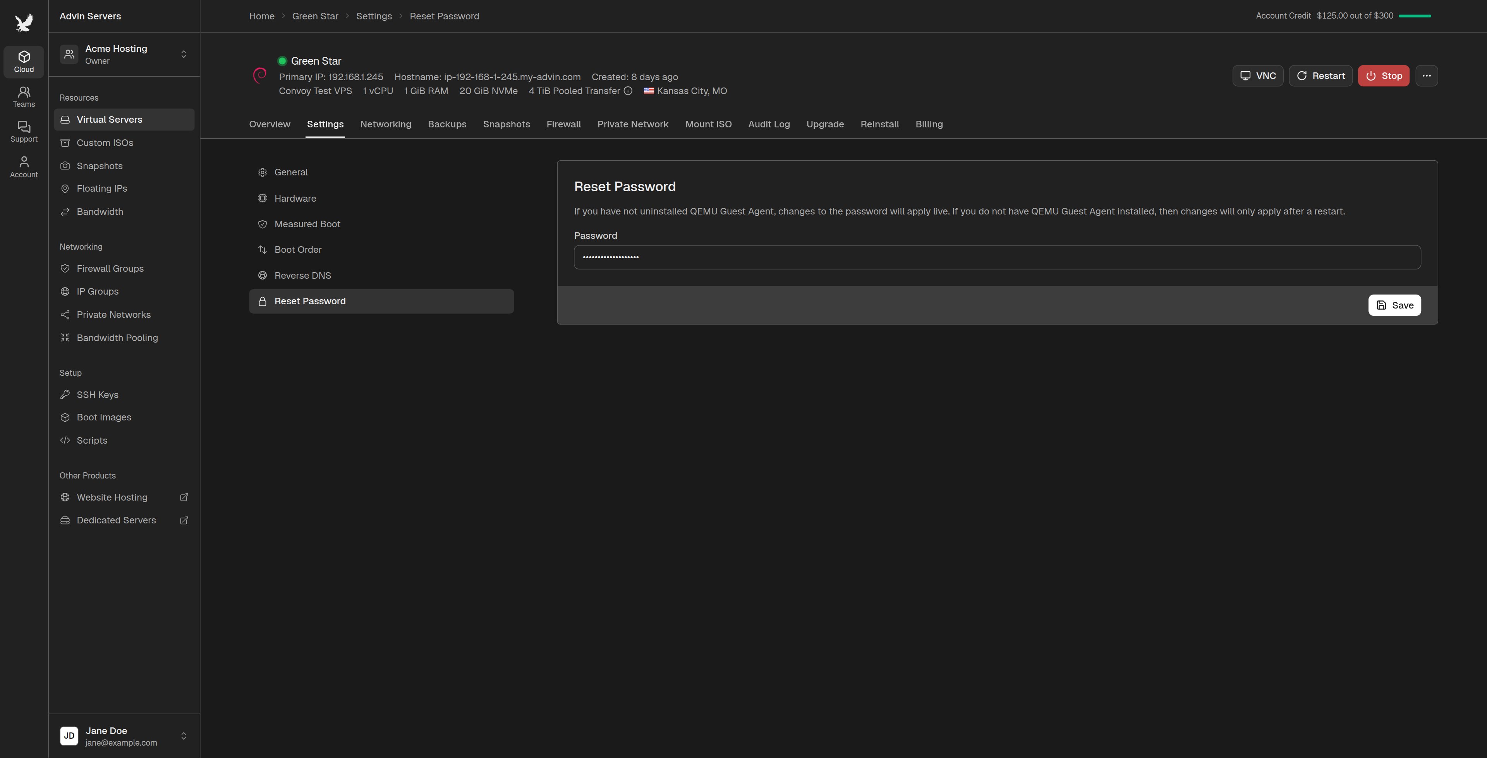Go to Home in breadcrumb
1487x758 pixels.
261,16
